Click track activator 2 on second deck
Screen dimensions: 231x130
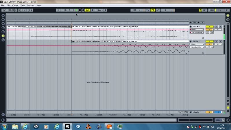point(209,41)
